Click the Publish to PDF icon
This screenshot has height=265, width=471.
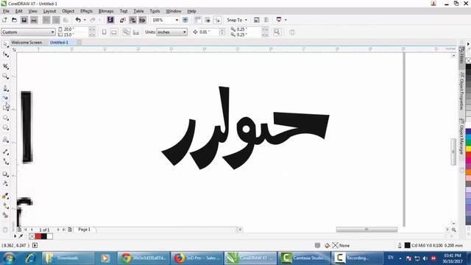pyautogui.click(x=142, y=20)
